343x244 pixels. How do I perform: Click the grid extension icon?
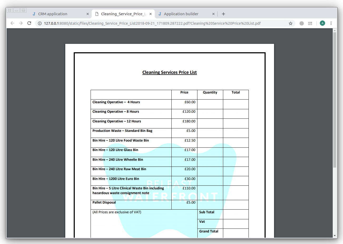[310, 23]
